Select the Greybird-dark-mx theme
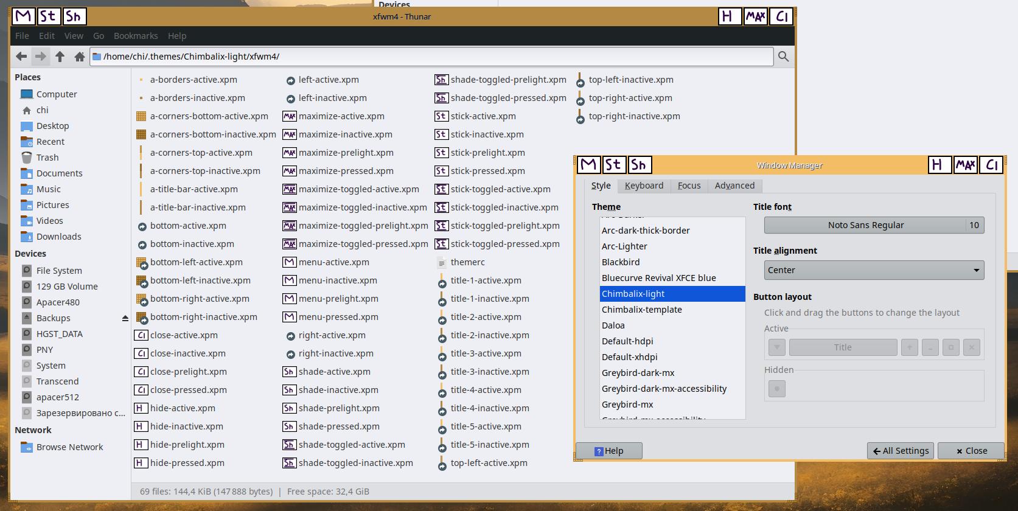The width and height of the screenshot is (1018, 511). tap(672, 373)
